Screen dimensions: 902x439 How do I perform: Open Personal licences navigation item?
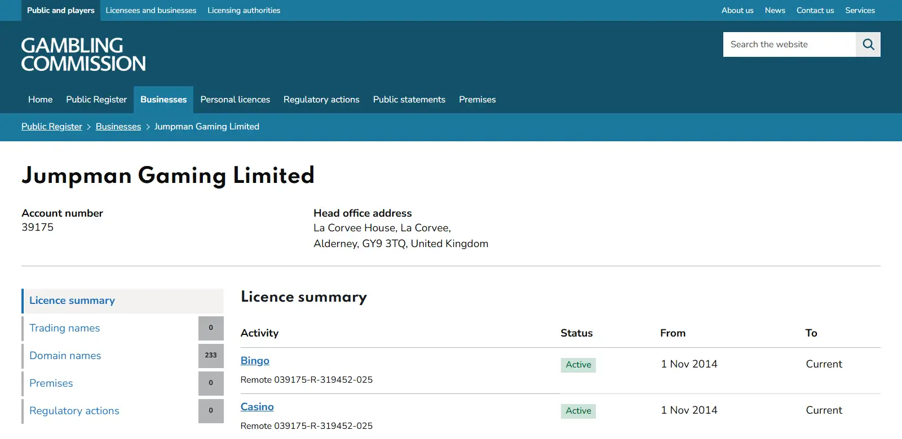235,100
